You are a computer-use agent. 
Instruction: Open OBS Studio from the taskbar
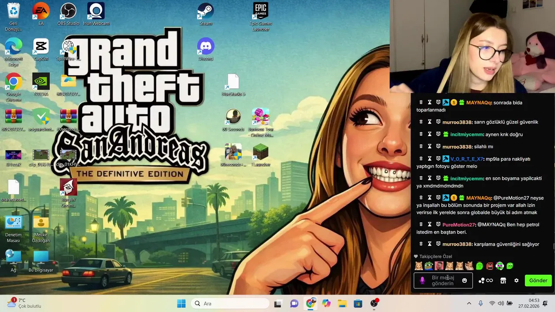point(374,303)
